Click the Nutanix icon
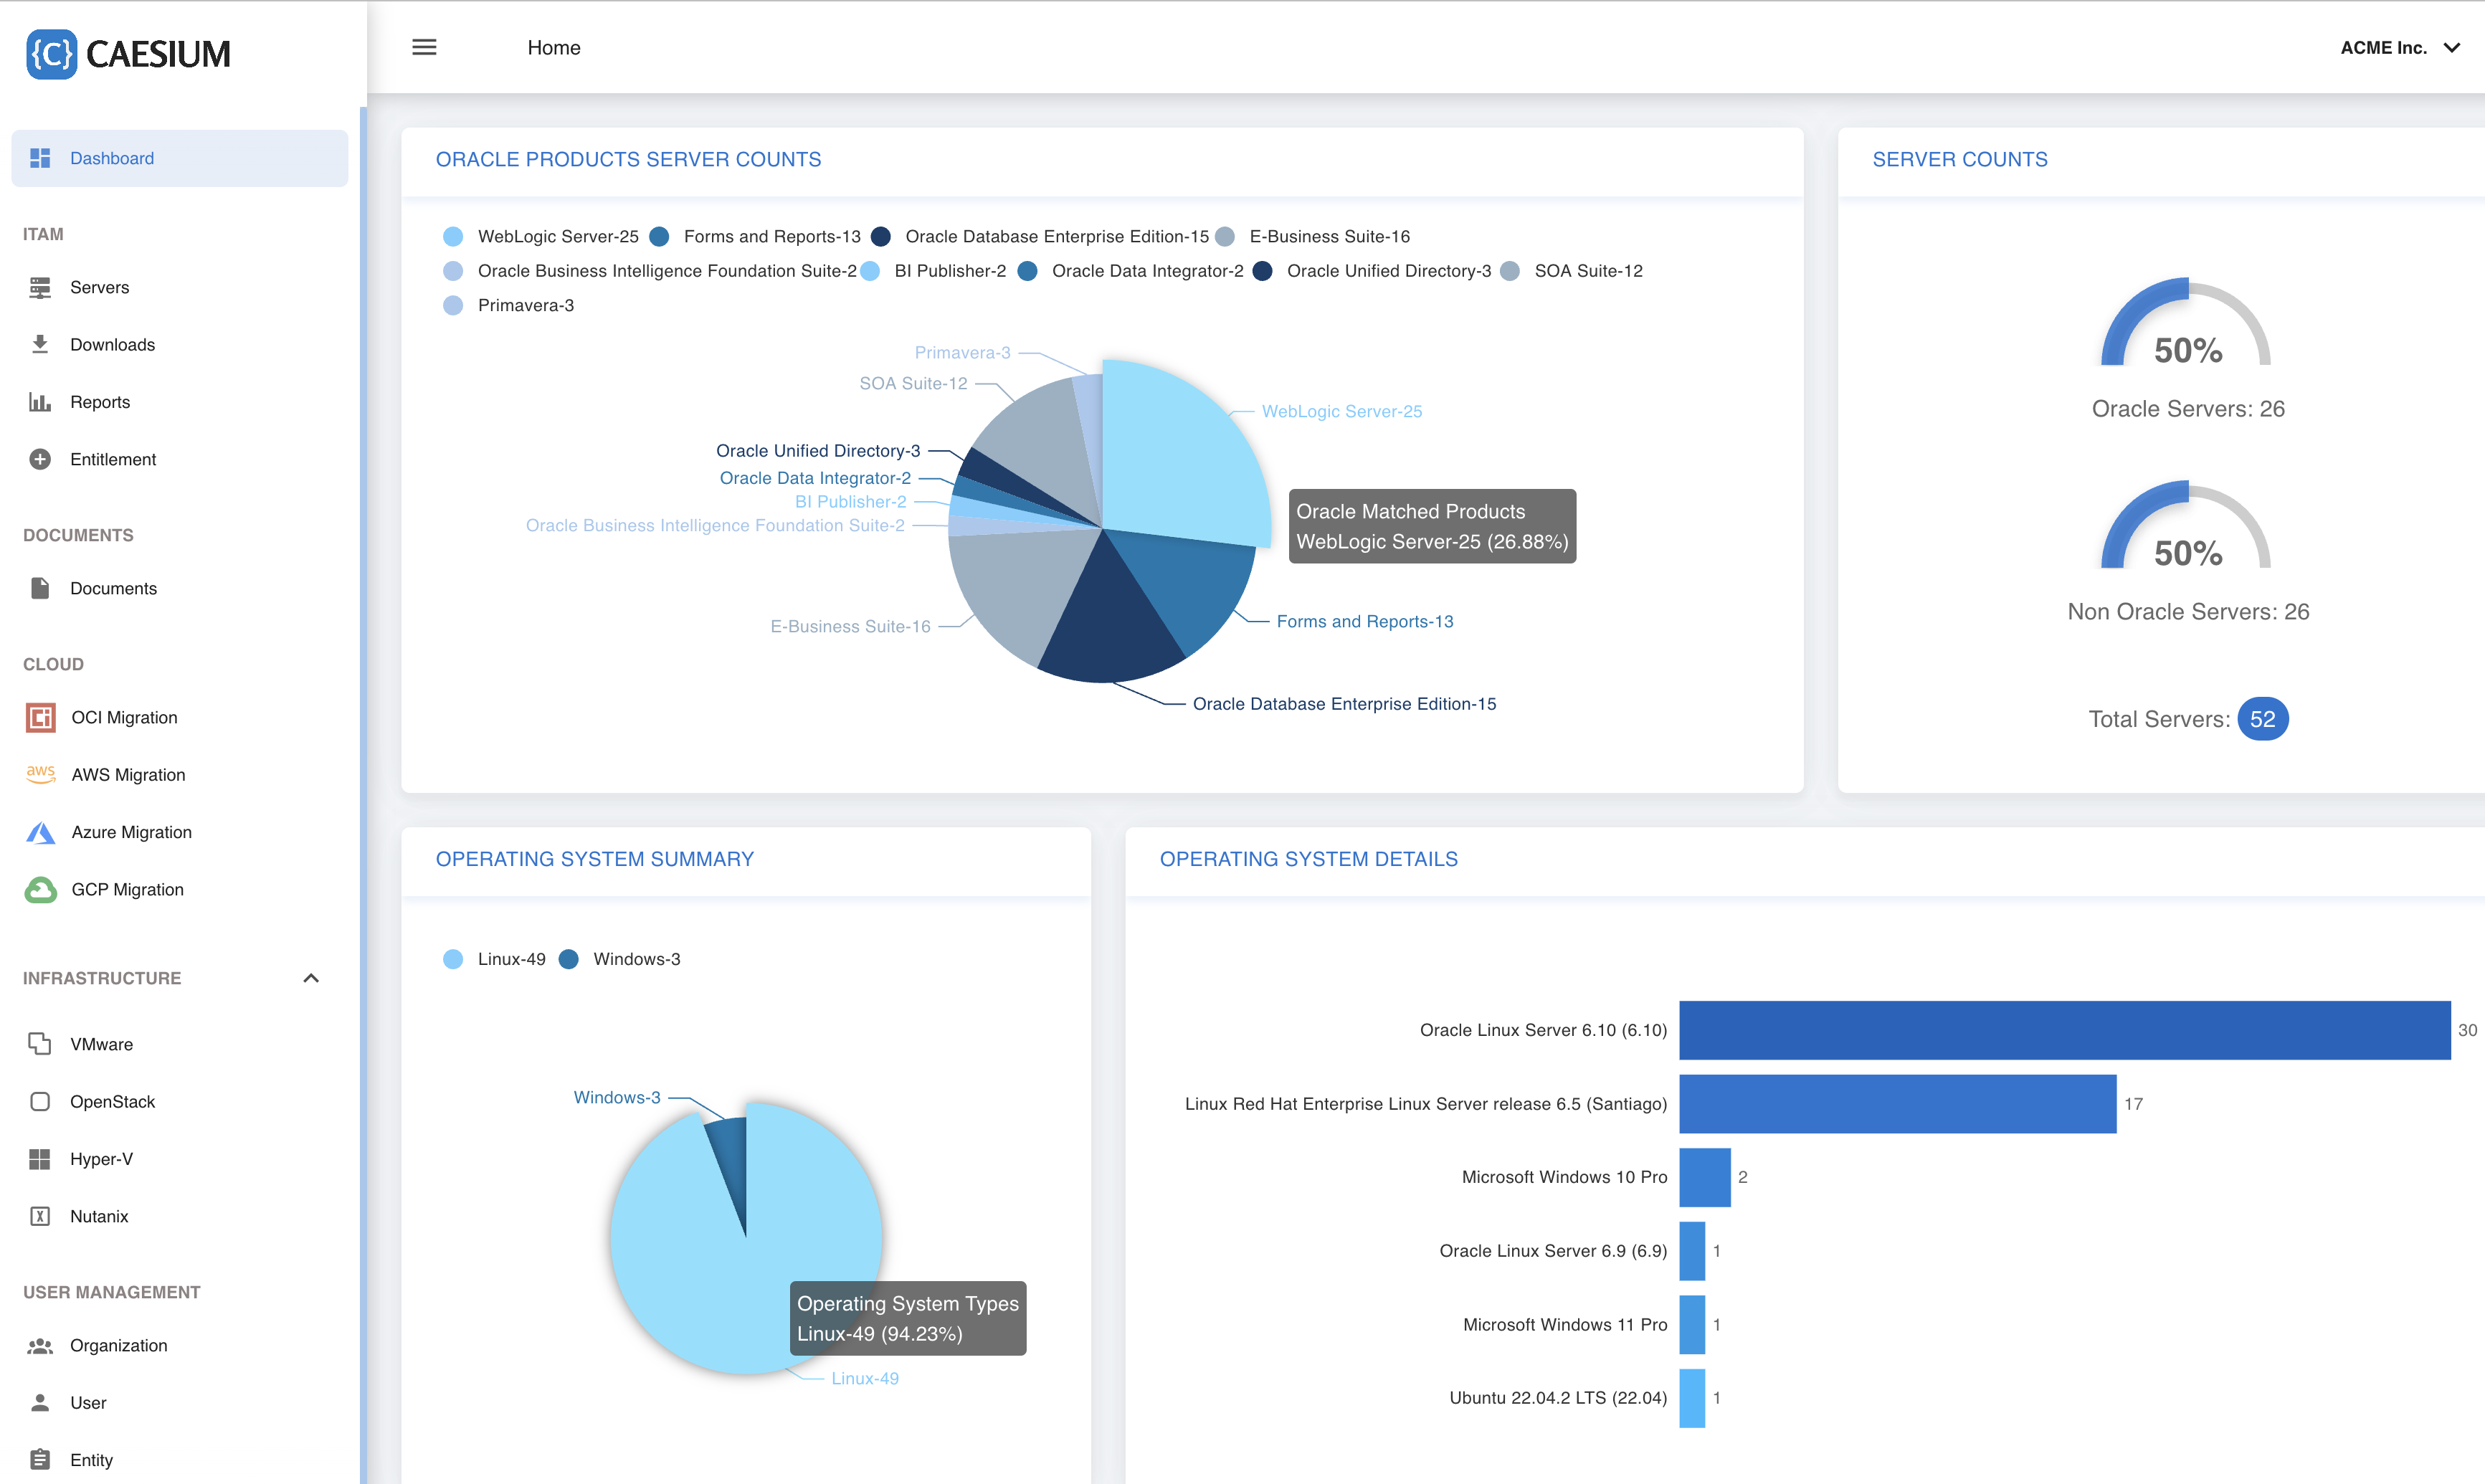This screenshot has height=1484, width=2485. (x=40, y=1216)
